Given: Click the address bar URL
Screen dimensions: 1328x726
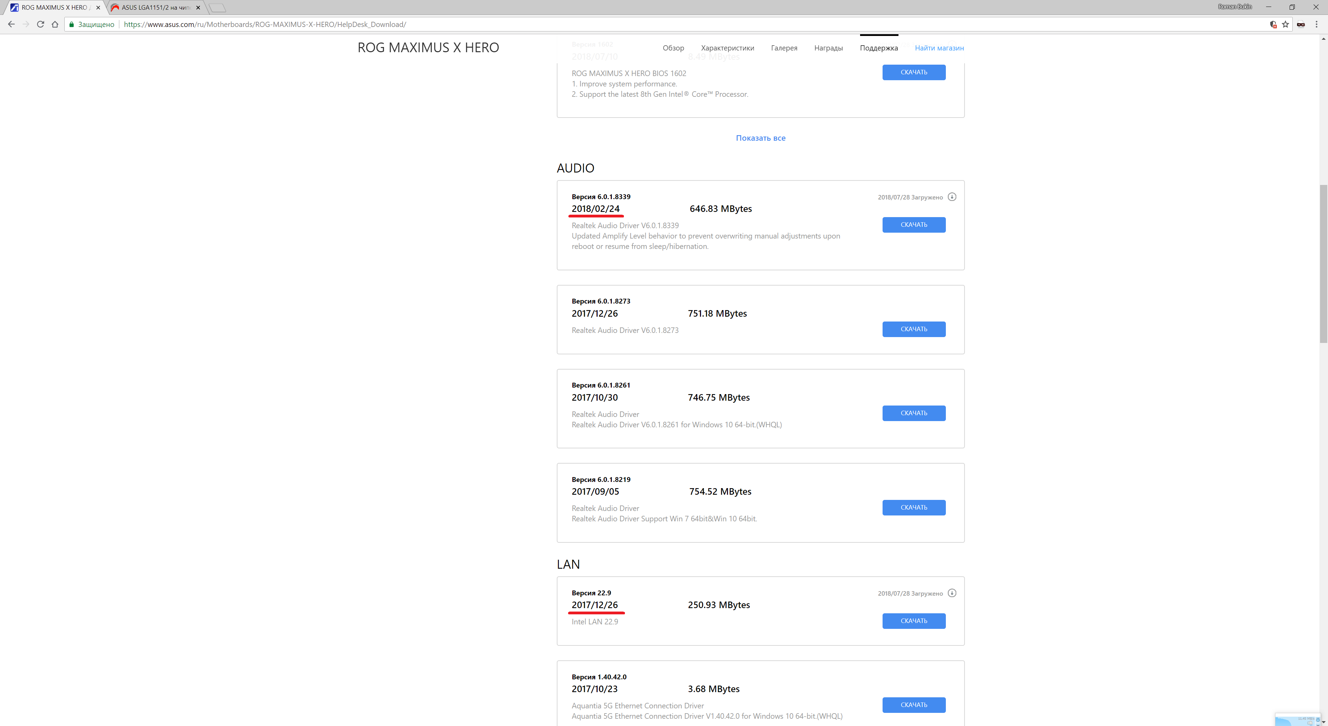Looking at the screenshot, I should pos(265,24).
